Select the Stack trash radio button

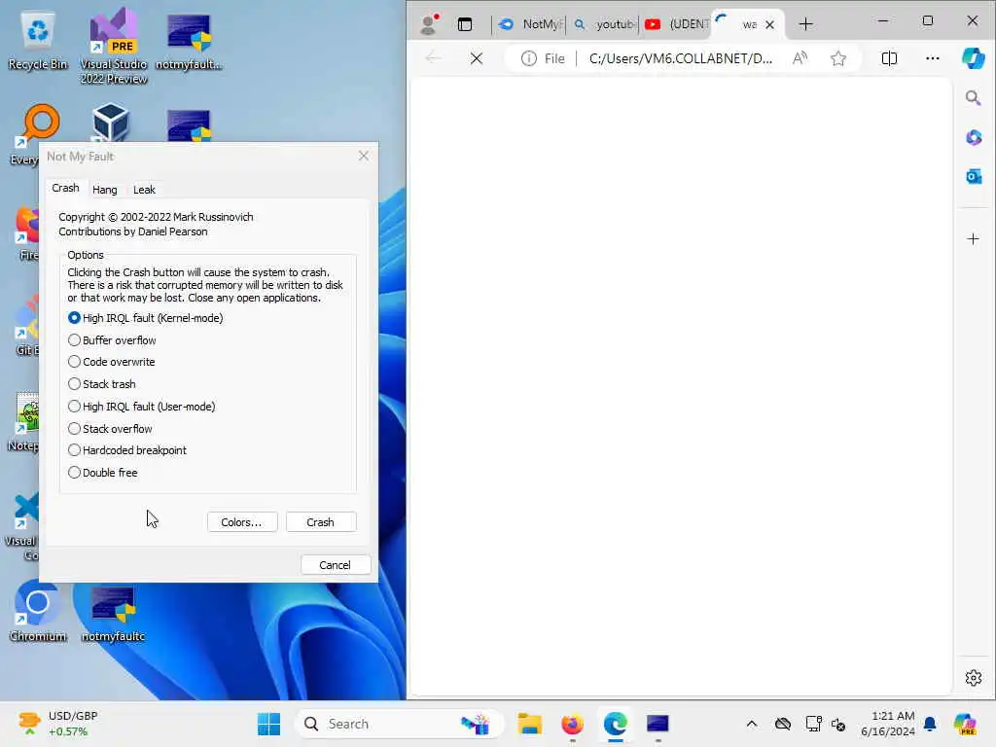(x=74, y=383)
